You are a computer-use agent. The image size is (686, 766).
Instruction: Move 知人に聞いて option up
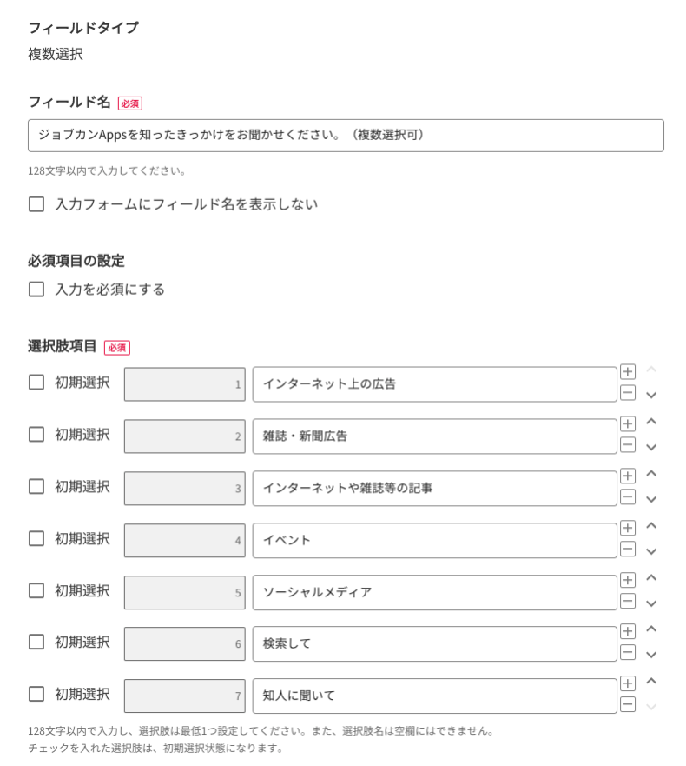[651, 682]
